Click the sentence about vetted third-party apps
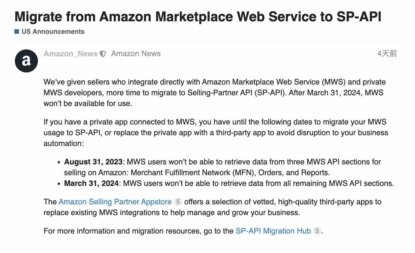The image size is (415, 253). point(213,207)
